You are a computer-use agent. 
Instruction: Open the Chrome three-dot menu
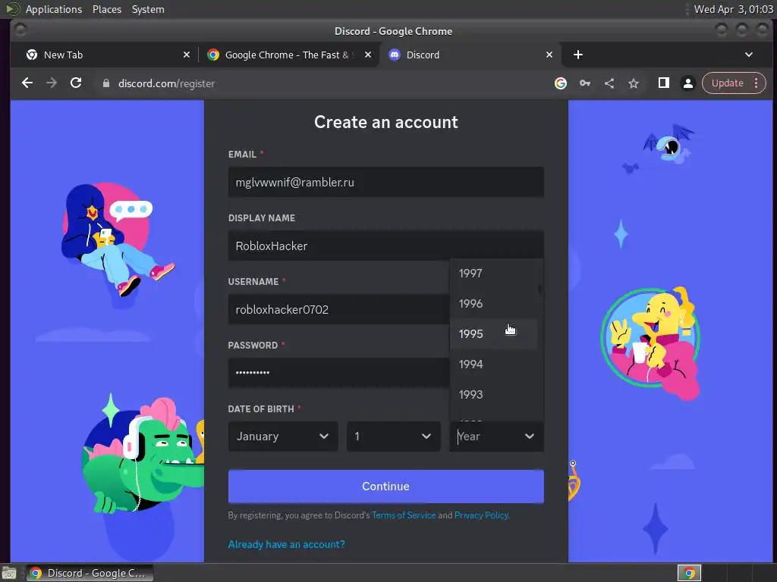tap(757, 83)
